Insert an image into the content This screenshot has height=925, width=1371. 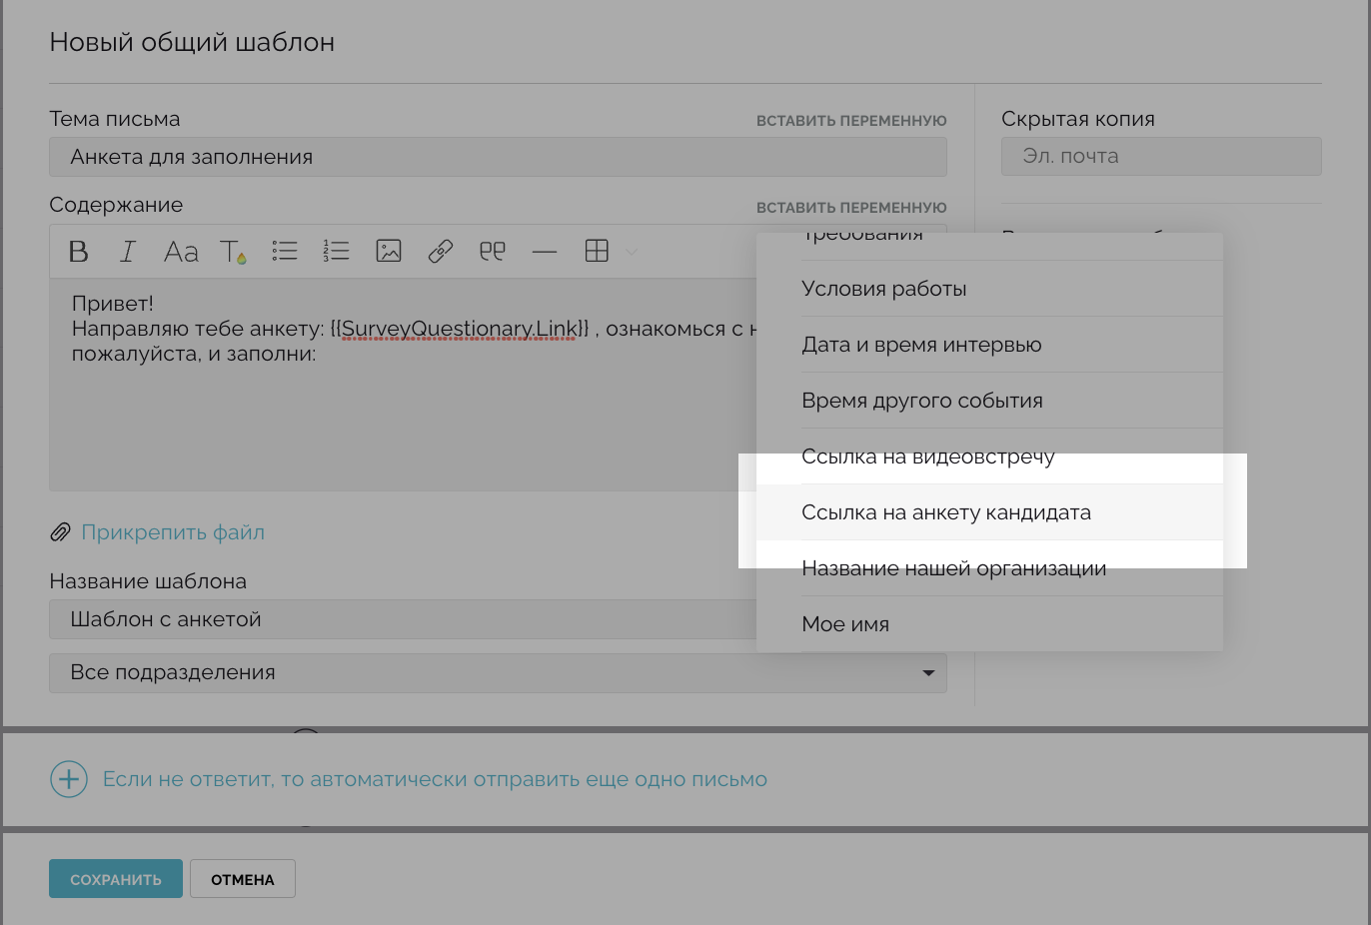(389, 252)
